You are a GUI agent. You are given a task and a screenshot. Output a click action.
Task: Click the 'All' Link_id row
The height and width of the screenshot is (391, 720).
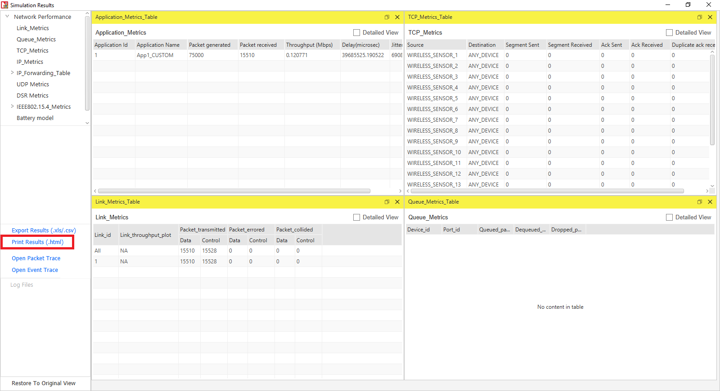[x=247, y=251]
